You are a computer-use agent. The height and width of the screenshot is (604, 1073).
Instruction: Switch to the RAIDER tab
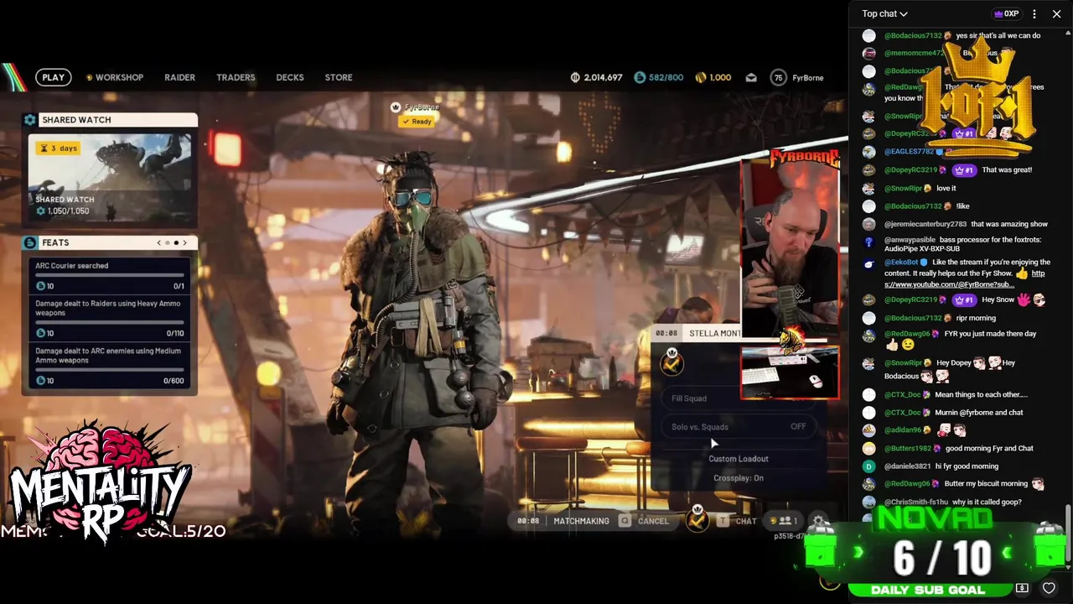tap(179, 77)
